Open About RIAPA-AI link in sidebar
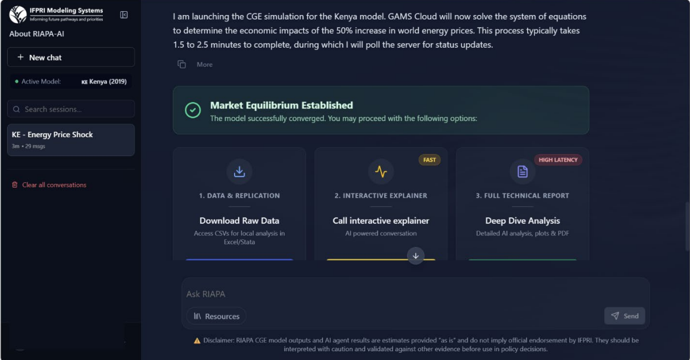Screen dimensions: 690x360 coord(37,34)
